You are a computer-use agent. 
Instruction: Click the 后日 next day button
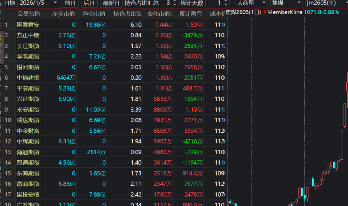click(x=89, y=3)
